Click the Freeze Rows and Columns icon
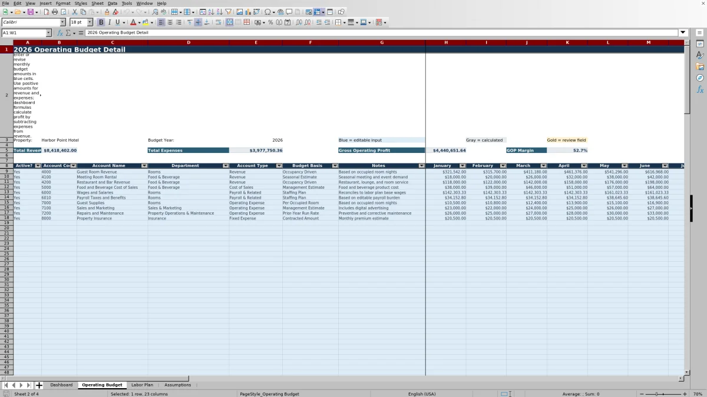Viewport: 707px width, 397px height. [317, 12]
